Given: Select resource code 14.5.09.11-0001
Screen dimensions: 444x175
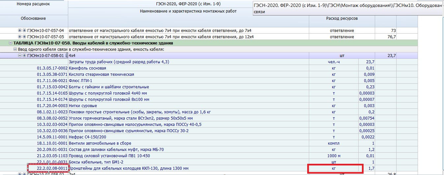Looking at the screenshot, I should pos(52,137).
